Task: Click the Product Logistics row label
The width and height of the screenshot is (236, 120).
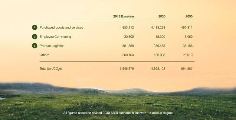Action: click(52, 46)
